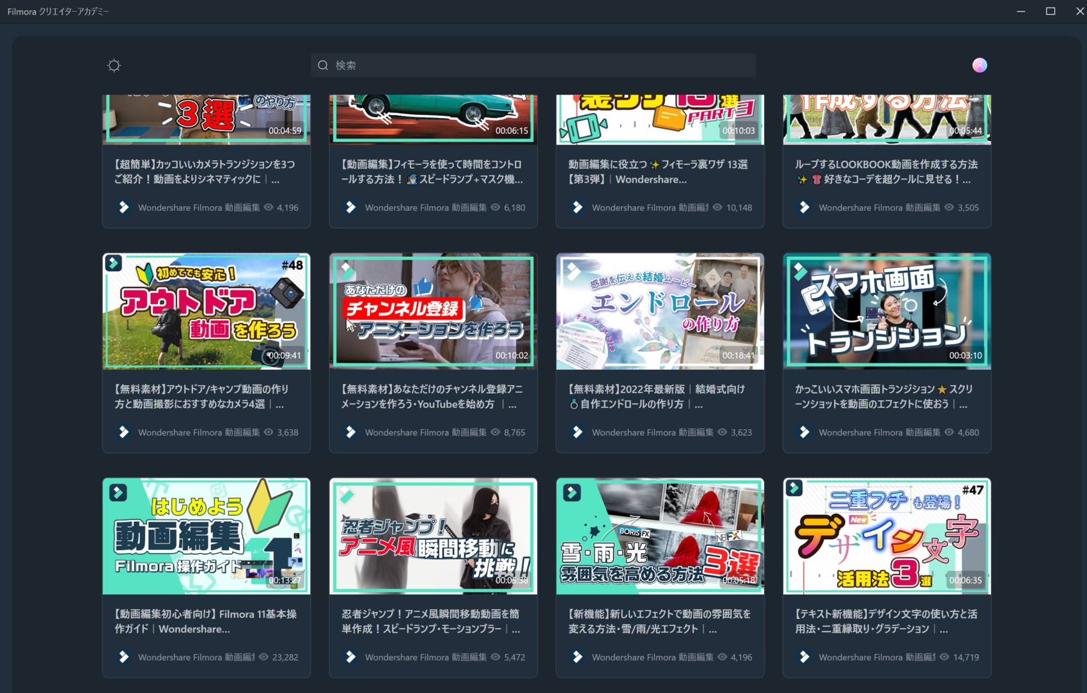This screenshot has width=1087, height=693.
Task: Click the eye views icon beside 3,638
Action: tap(269, 432)
